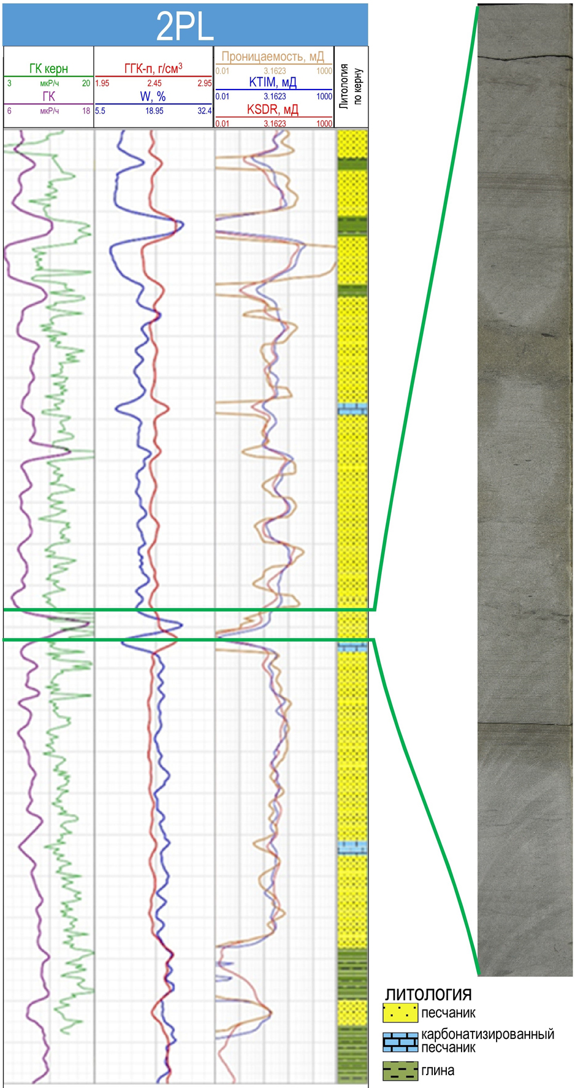Select the песчаник legend label

[x=448, y=1013]
